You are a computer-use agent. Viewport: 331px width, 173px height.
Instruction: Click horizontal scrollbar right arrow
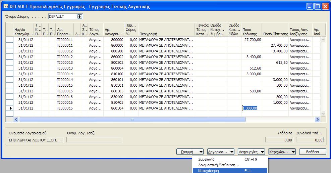(x=317, y=120)
